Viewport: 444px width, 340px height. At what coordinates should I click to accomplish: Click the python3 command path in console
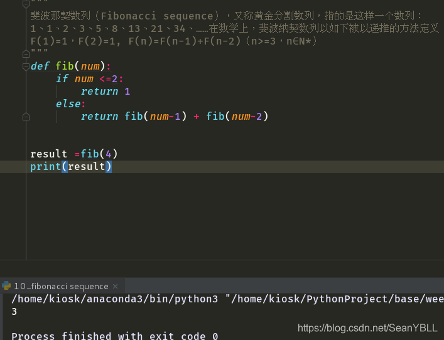tap(115, 299)
